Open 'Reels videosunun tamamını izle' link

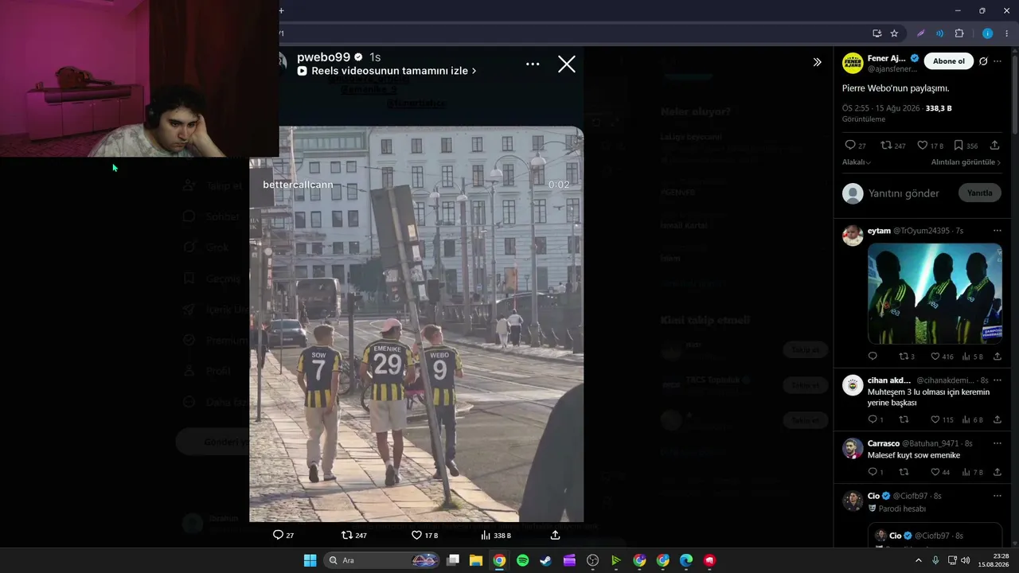pos(387,71)
